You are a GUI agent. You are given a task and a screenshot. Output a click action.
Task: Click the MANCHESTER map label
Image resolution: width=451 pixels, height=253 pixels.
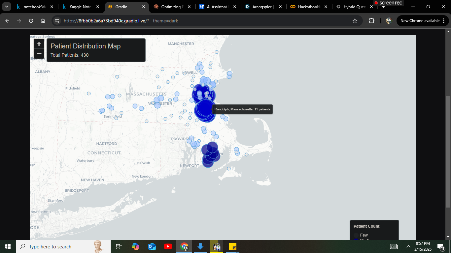tap(181, 43)
